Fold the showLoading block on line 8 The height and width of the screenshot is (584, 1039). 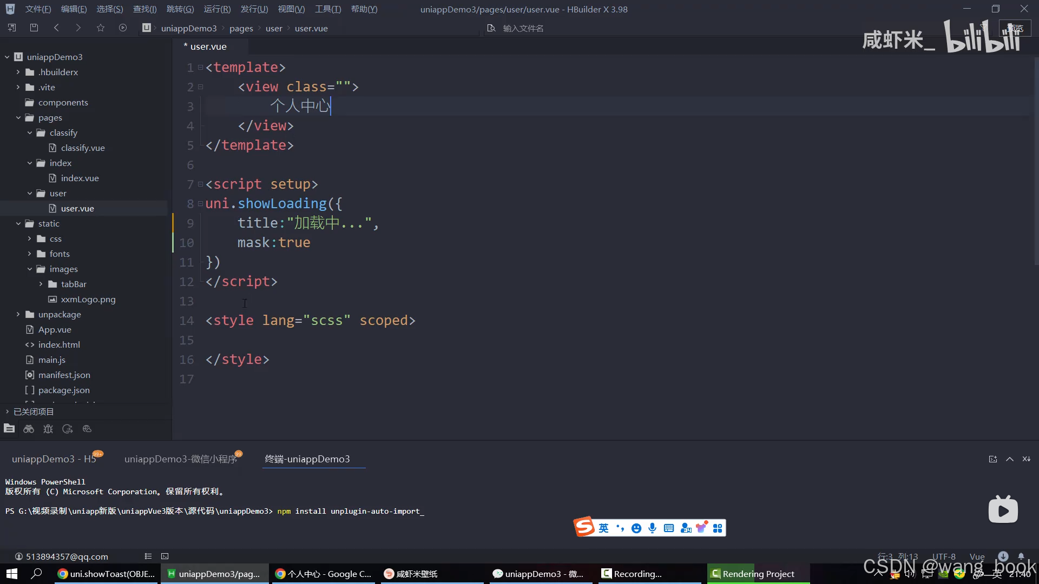200,203
